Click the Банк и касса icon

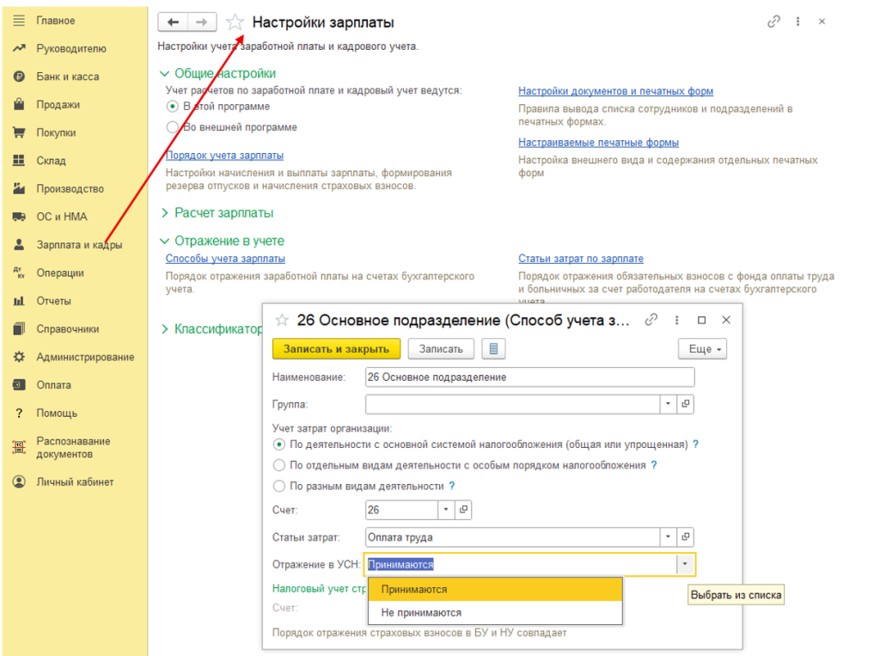pos(19,77)
